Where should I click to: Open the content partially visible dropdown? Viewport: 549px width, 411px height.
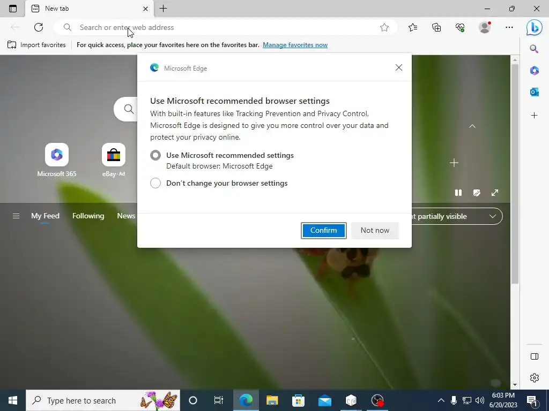tap(457, 216)
